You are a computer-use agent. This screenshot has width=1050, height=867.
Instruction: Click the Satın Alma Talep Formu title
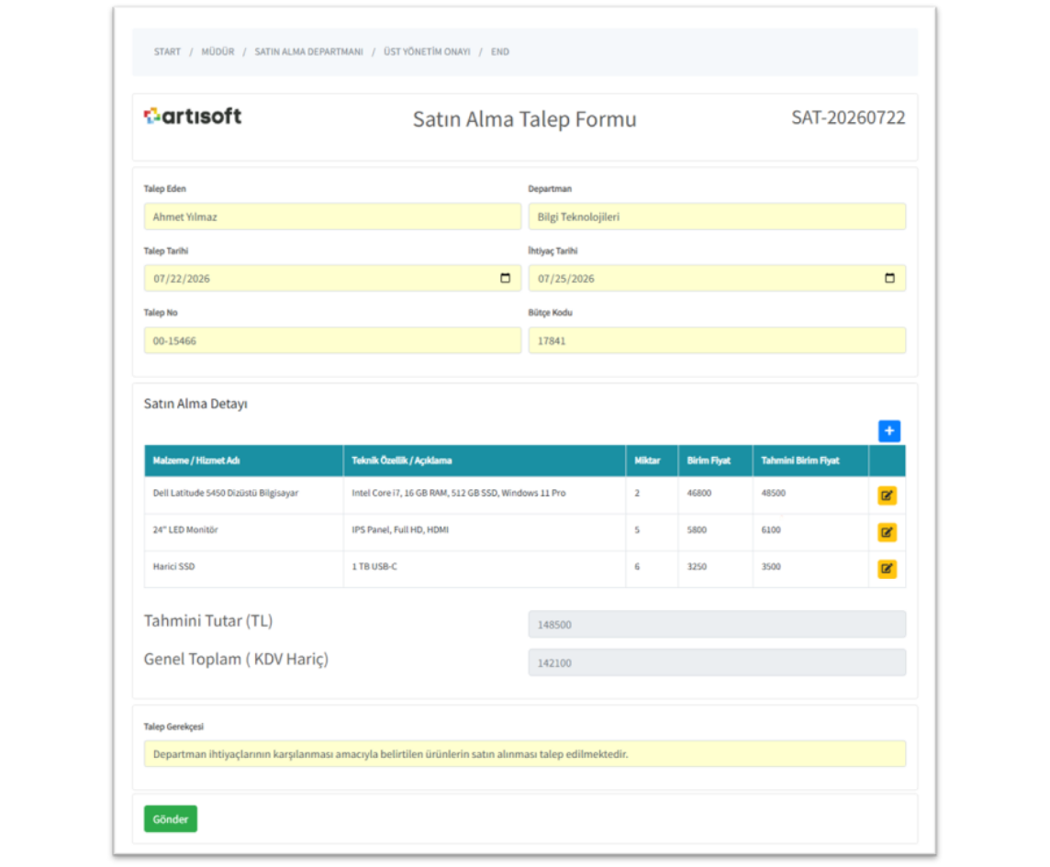point(524,119)
